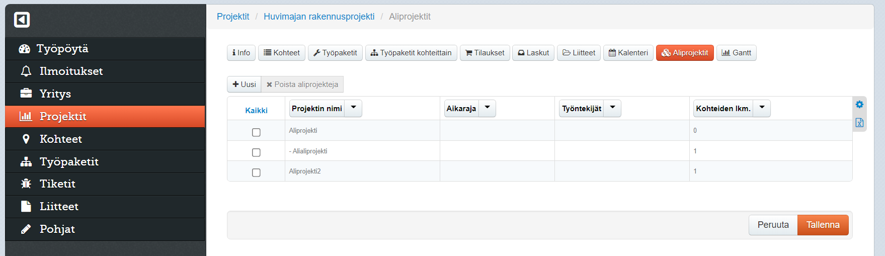Open the Aikaraja column dropdown arrow
This screenshot has width=885, height=256.
[x=487, y=108]
